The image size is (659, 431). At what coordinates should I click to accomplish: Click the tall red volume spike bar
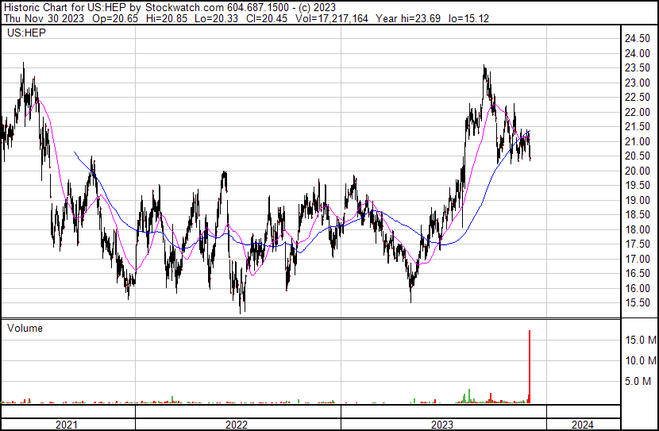[530, 365]
